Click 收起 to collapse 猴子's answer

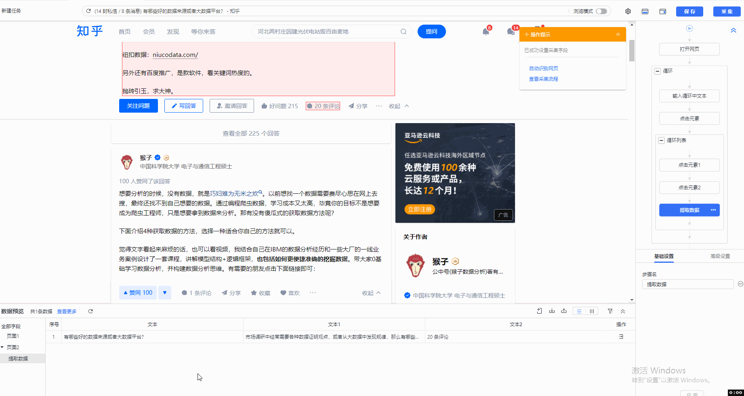[371, 293]
